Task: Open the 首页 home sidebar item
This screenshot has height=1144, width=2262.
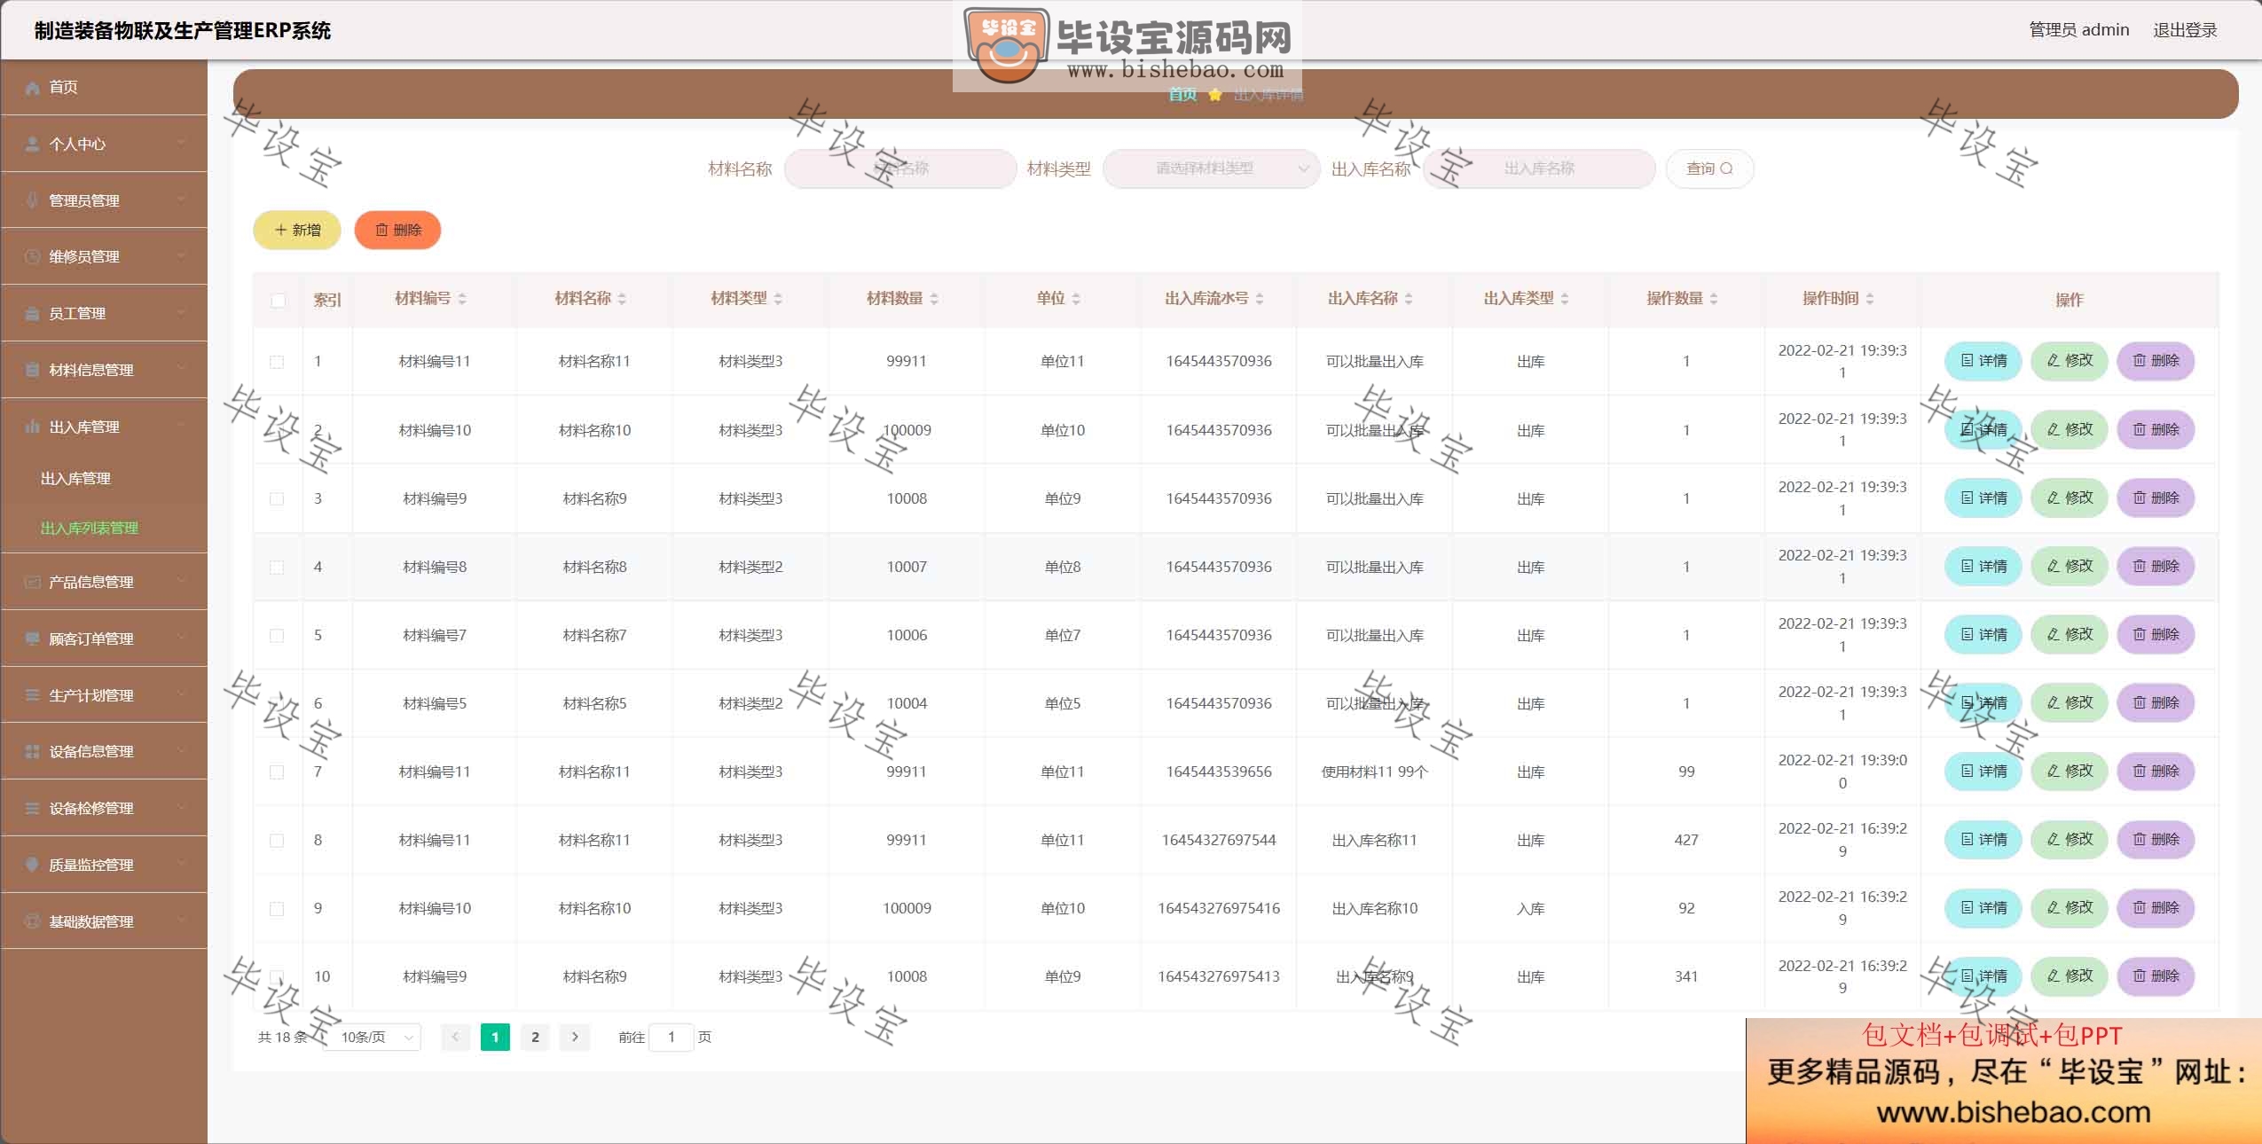Action: (x=104, y=87)
